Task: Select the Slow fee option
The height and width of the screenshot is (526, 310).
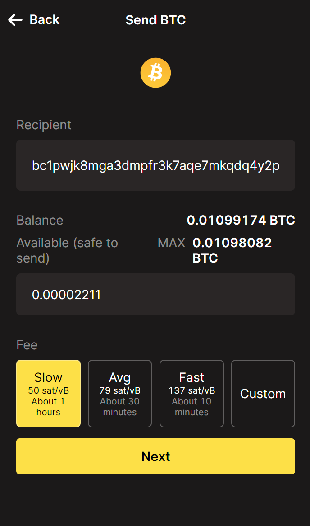Action: coord(48,393)
